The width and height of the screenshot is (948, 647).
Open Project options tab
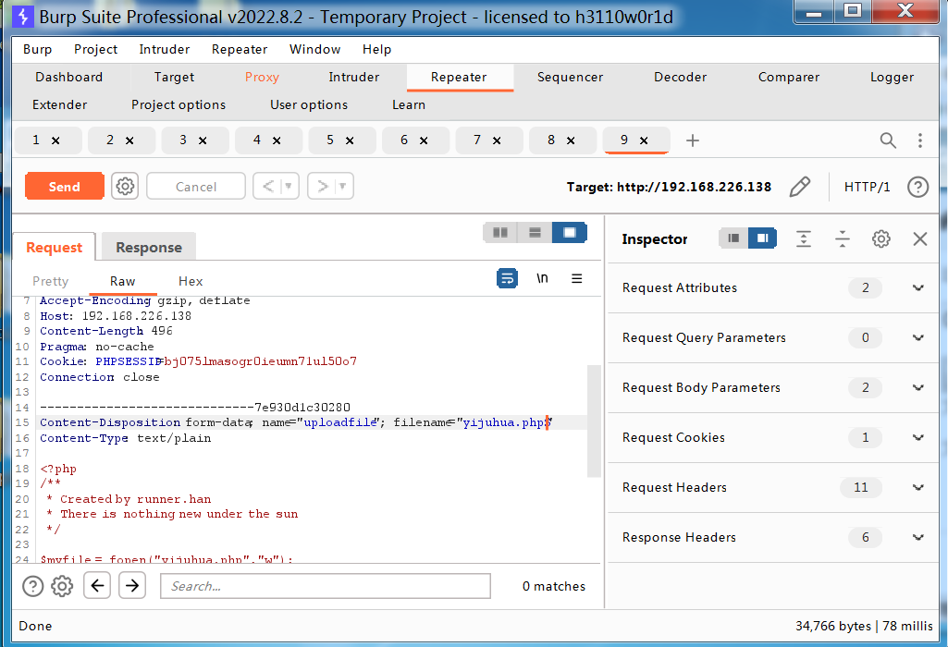[179, 105]
